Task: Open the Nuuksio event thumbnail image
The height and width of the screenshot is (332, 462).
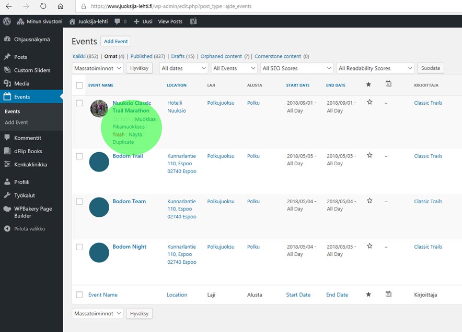Action: pos(99,108)
